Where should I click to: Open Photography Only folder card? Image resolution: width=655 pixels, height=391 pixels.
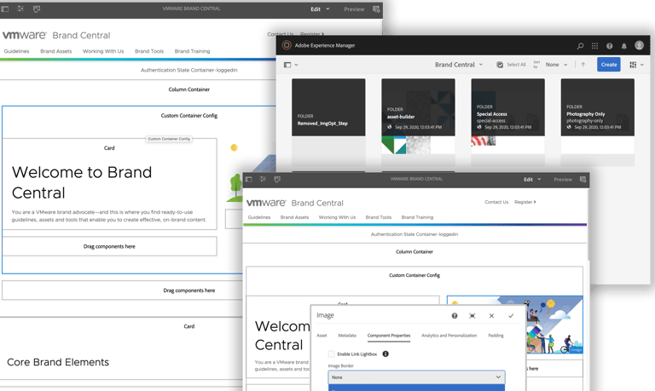pyautogui.click(x=597, y=122)
